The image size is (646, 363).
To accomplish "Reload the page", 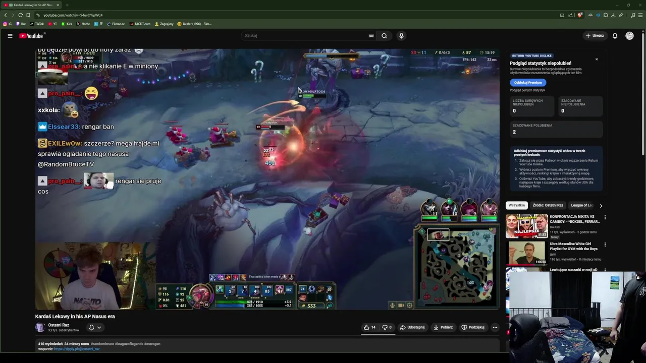I will 20,15.
